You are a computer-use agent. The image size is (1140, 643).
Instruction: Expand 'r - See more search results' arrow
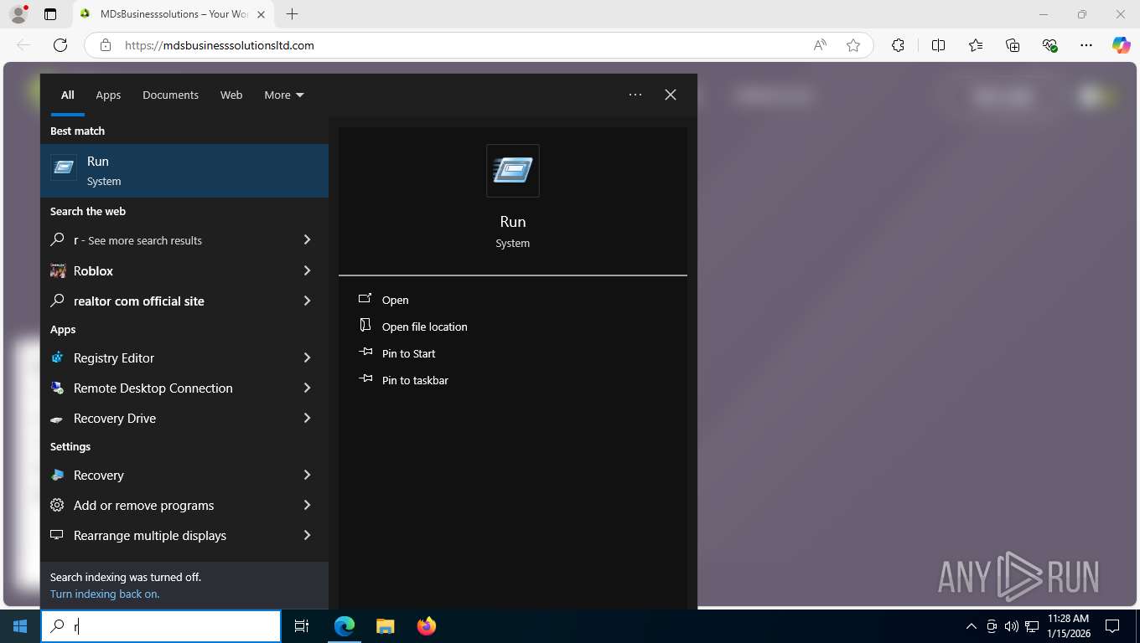tap(307, 240)
